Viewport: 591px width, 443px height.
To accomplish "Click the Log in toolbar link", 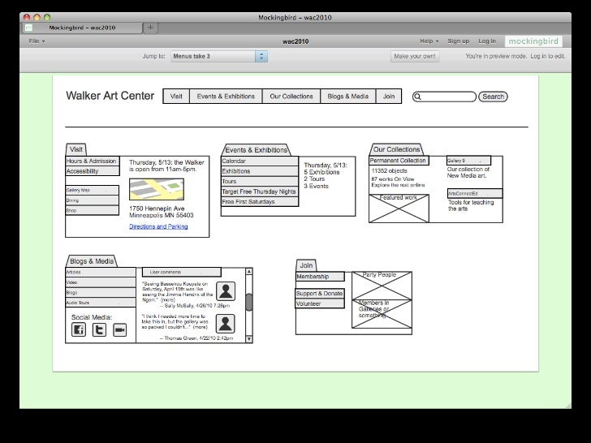I will tap(487, 41).
